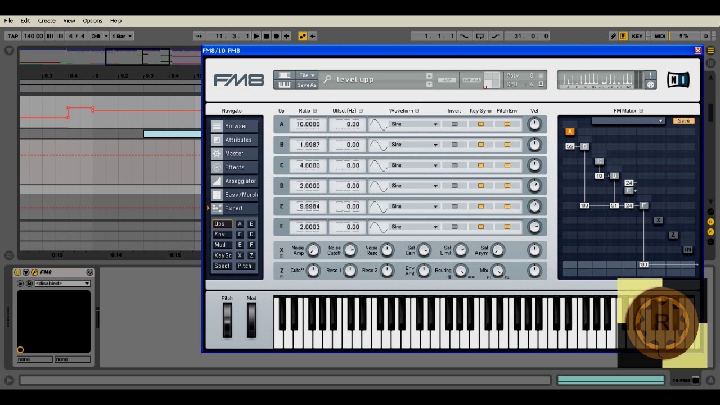Toggle the yellow back-to-arrangement button
The width and height of the screenshot is (720, 405).
tap(303, 36)
